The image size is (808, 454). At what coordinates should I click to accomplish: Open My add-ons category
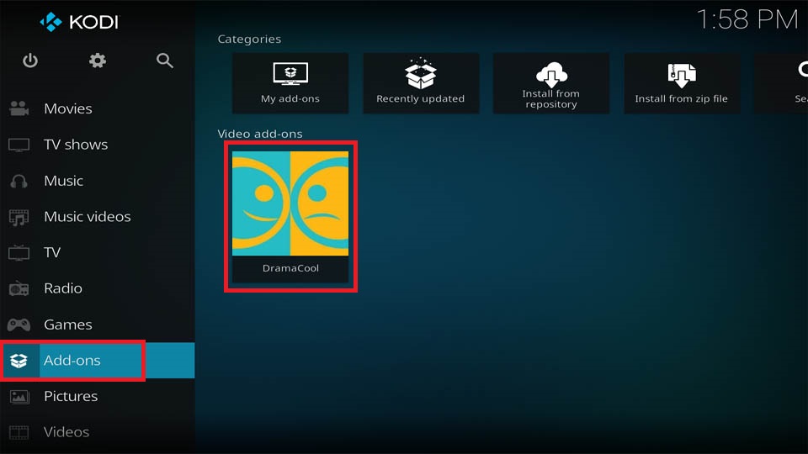point(290,83)
